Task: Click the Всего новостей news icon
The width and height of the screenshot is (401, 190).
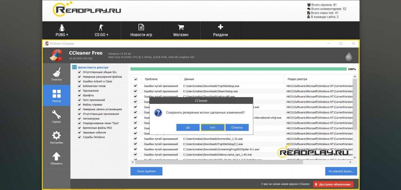Action: (x=309, y=13)
